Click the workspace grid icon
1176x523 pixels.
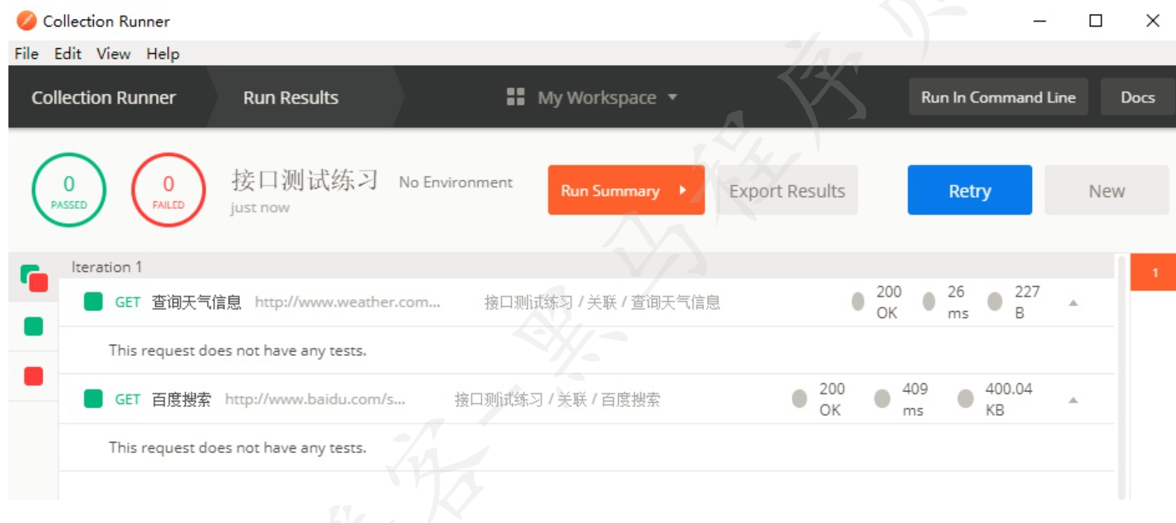(515, 97)
